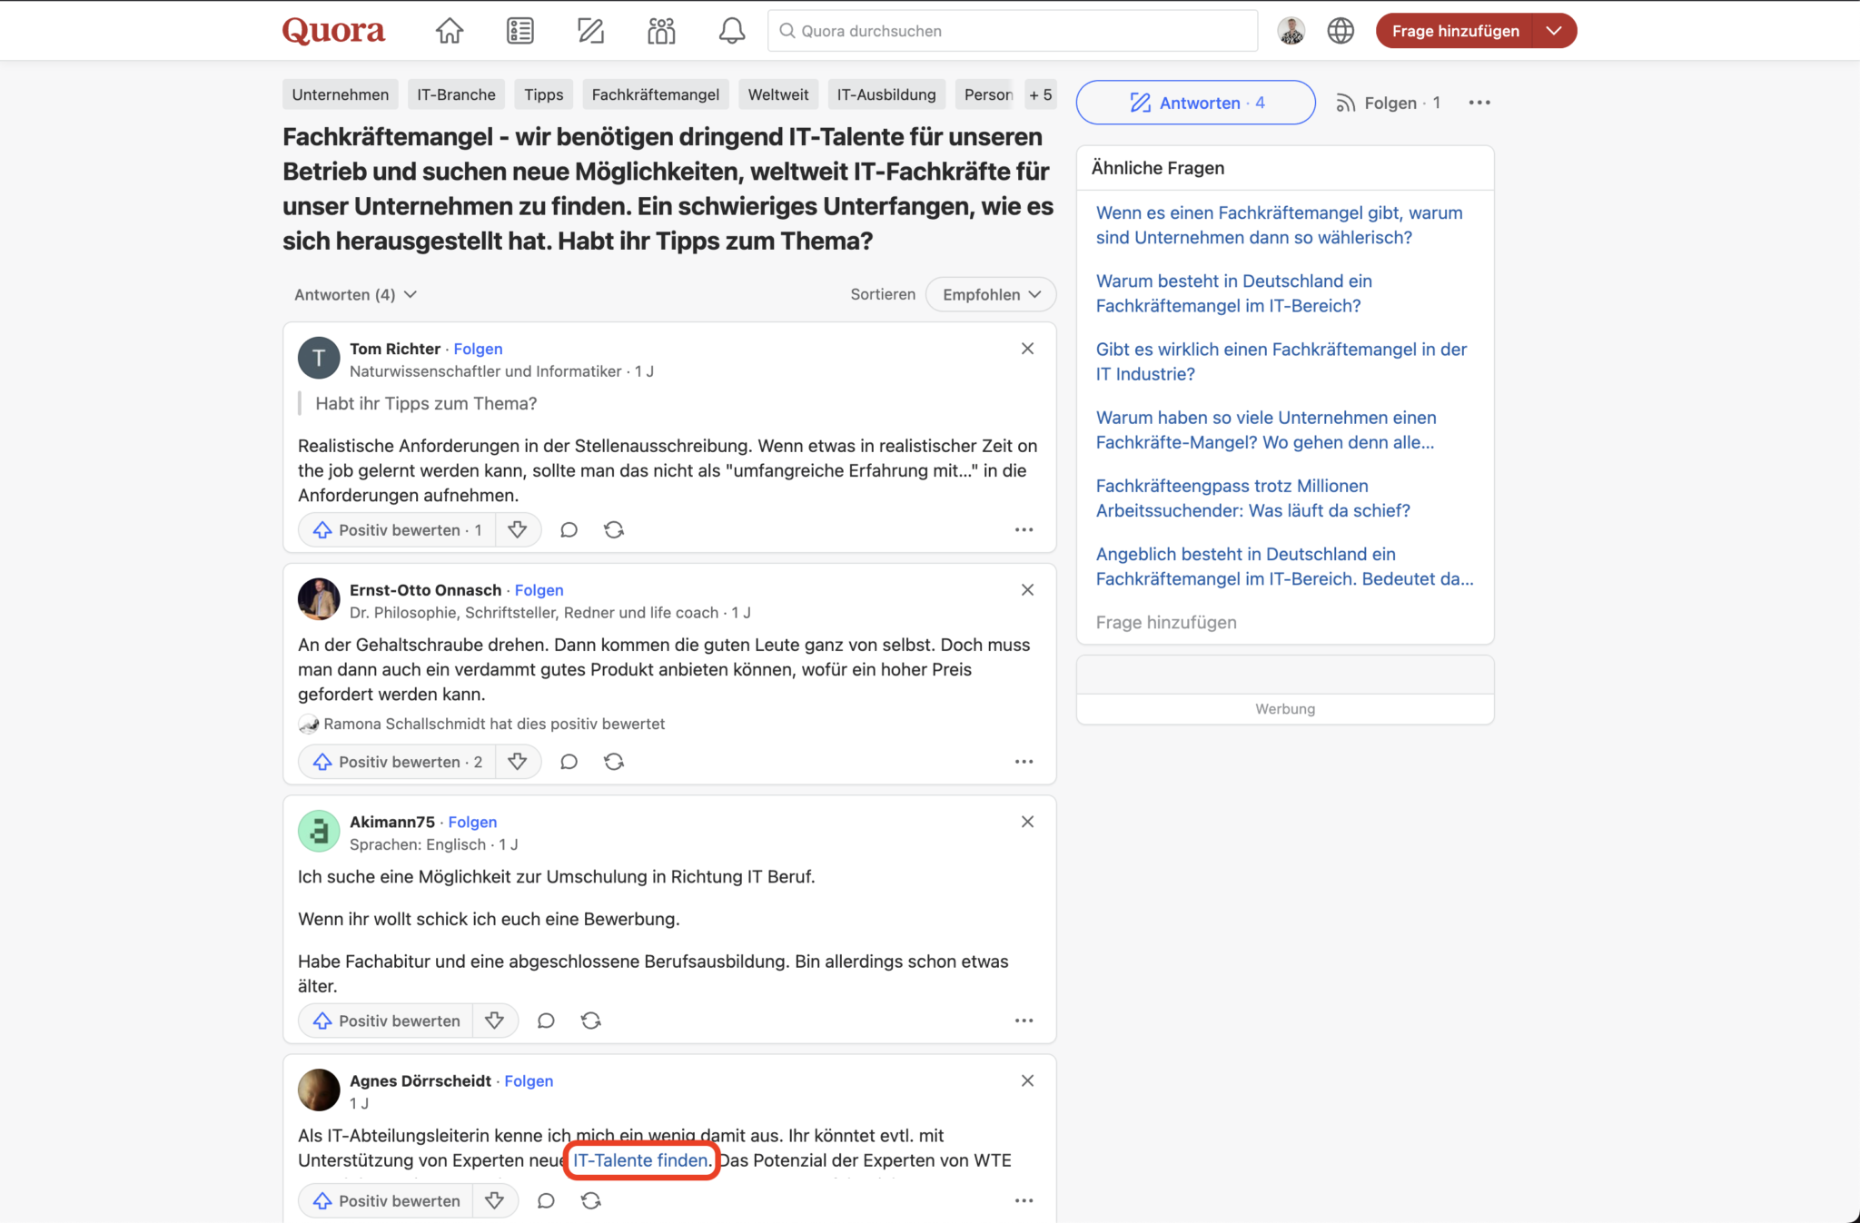
Task: Share Agnes Dörrscheidt's answer via repost icon
Action: pos(590,1199)
